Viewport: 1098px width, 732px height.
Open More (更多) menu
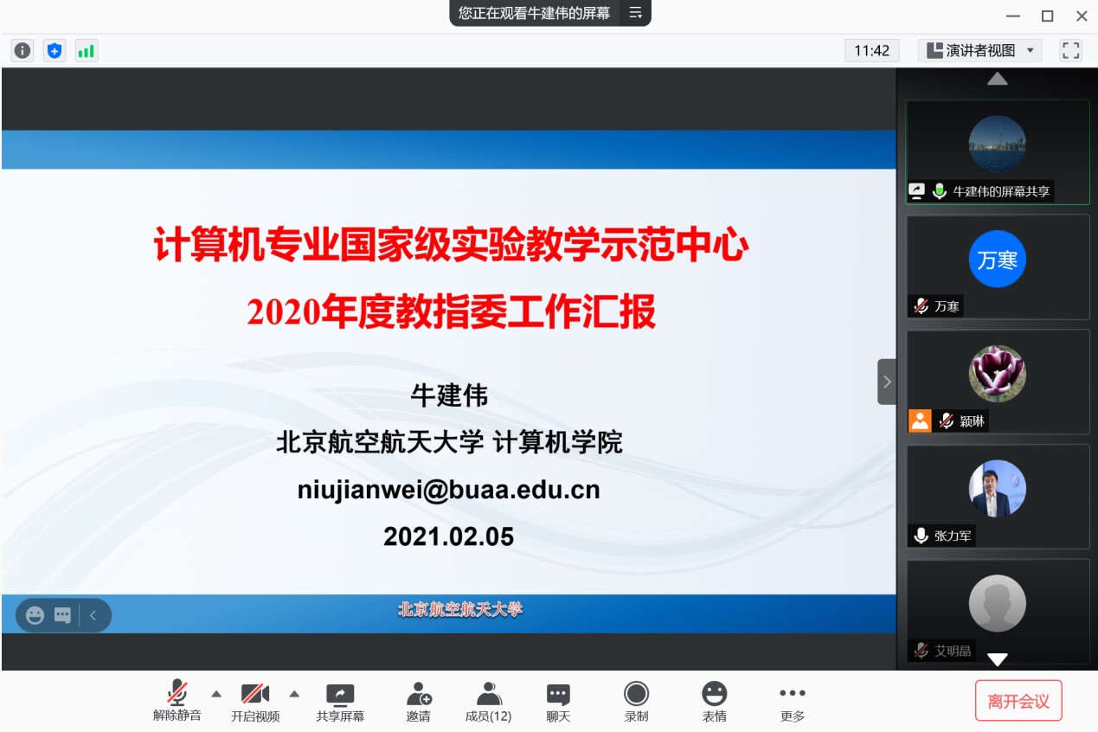(x=792, y=702)
